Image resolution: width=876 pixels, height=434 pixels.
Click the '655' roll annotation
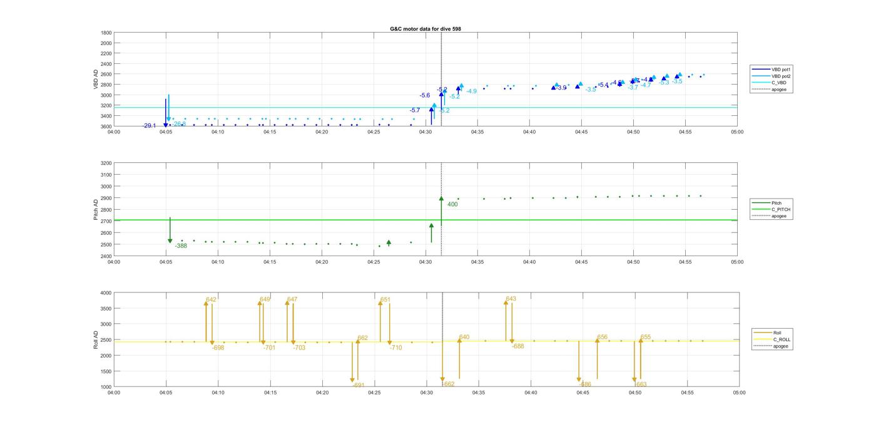click(x=646, y=338)
